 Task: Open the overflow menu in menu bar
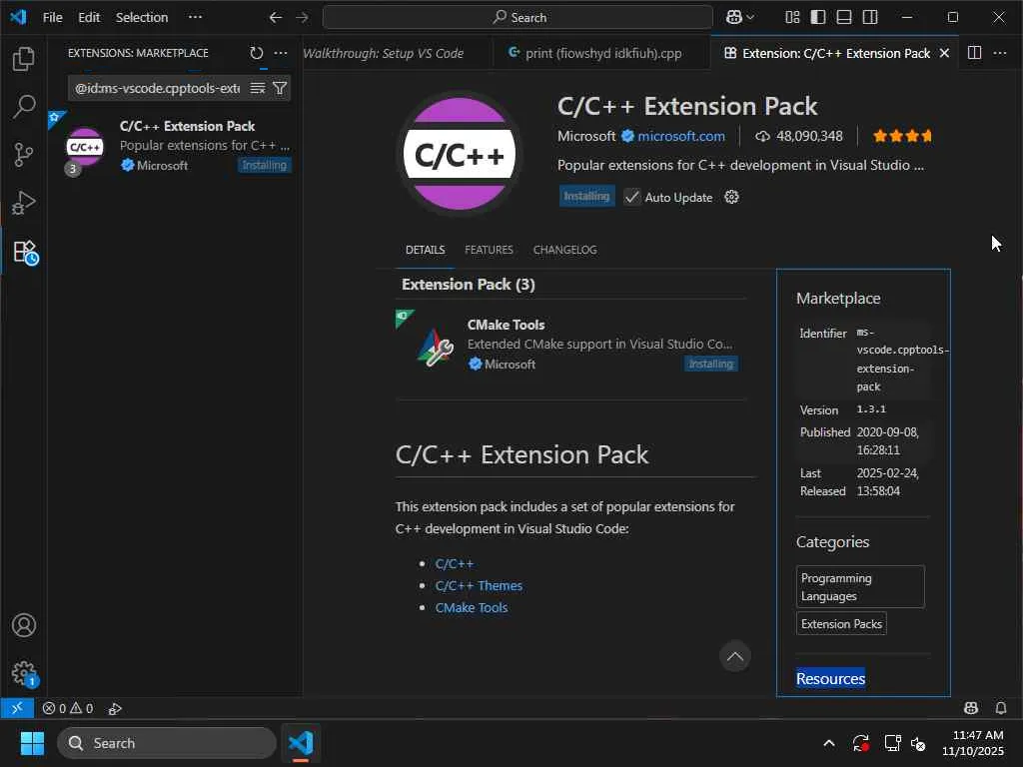click(x=195, y=18)
